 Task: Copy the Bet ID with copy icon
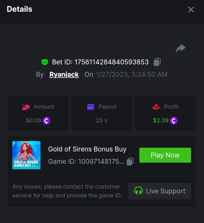click(157, 62)
